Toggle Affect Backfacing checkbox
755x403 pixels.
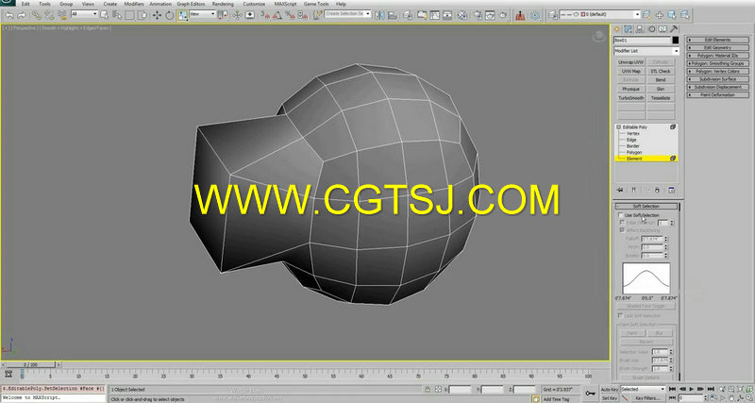[622, 230]
